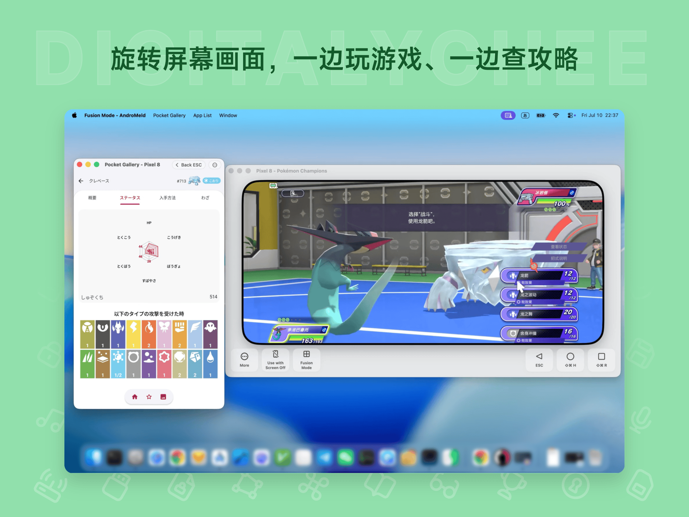Tap the favorite star icon
Screen dimensions: 689x517
149,397
